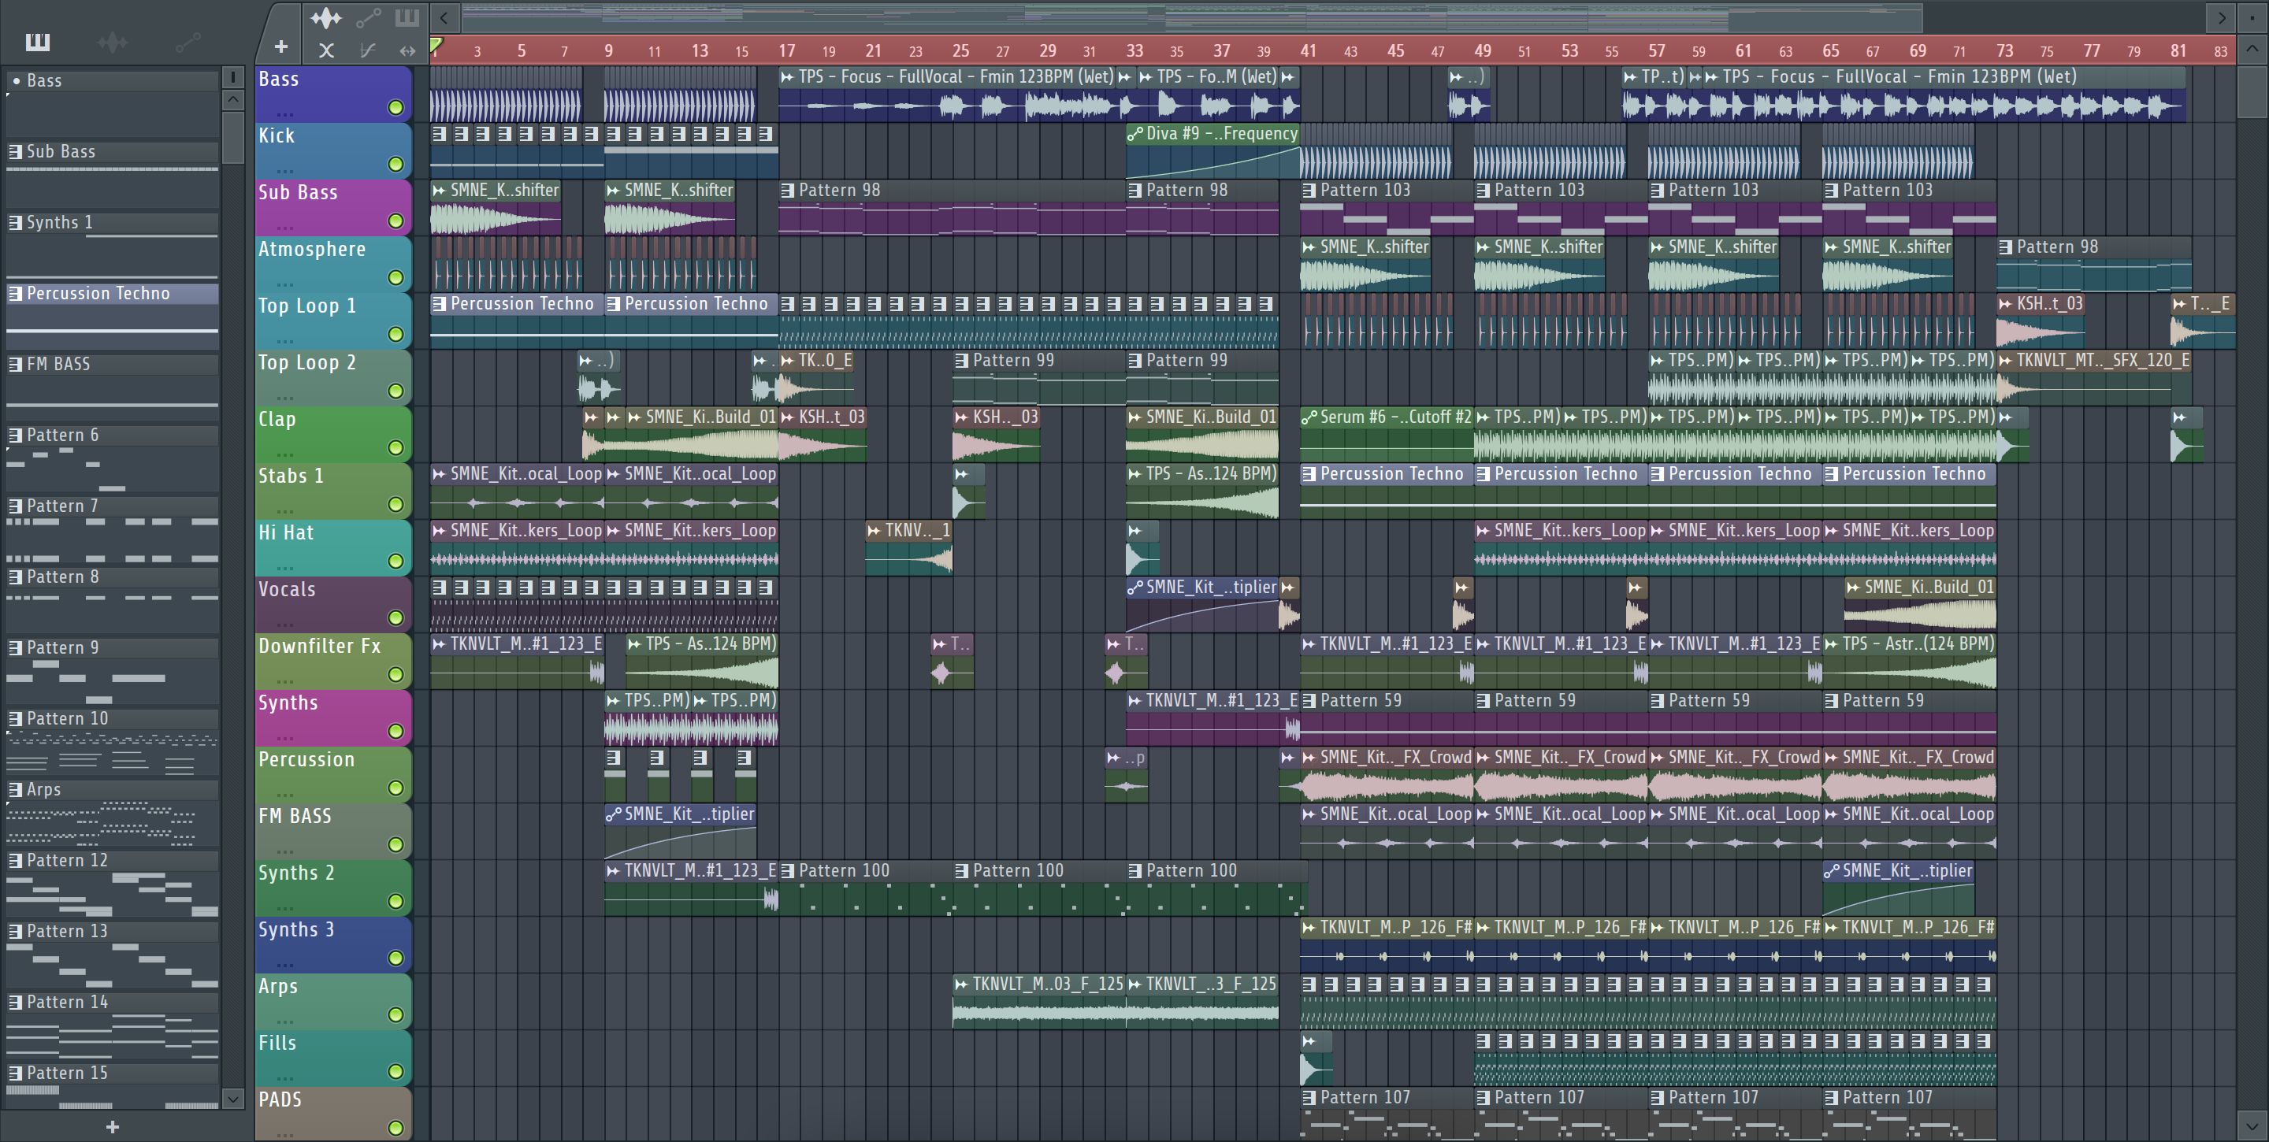Mute the Kick track
2269x1142 pixels.
pyautogui.click(x=396, y=164)
